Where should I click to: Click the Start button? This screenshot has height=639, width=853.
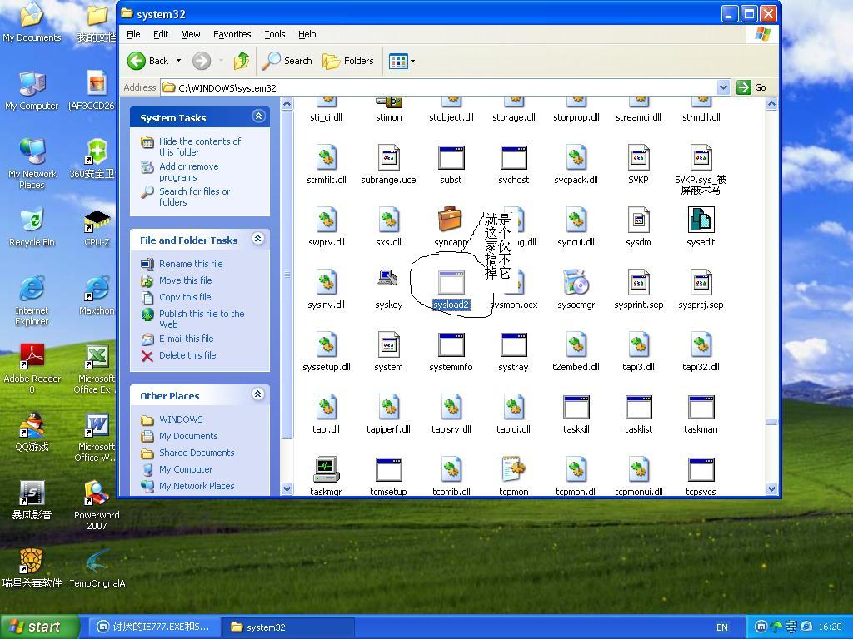pyautogui.click(x=39, y=627)
